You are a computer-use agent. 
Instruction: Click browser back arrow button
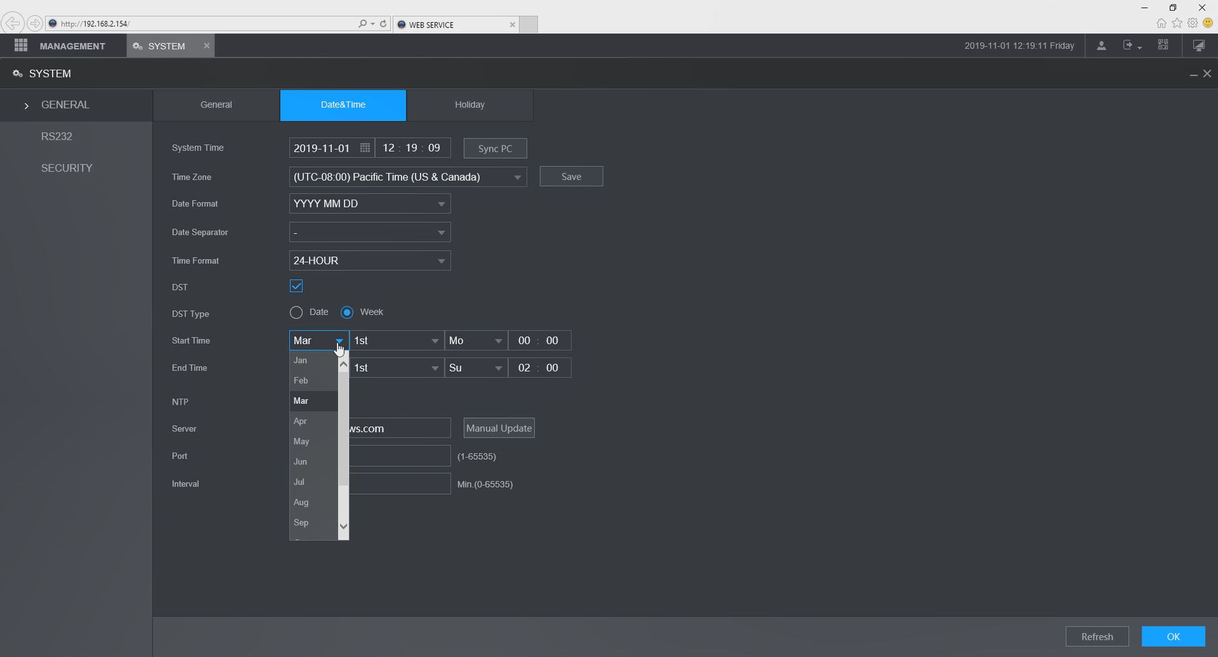pyautogui.click(x=11, y=24)
